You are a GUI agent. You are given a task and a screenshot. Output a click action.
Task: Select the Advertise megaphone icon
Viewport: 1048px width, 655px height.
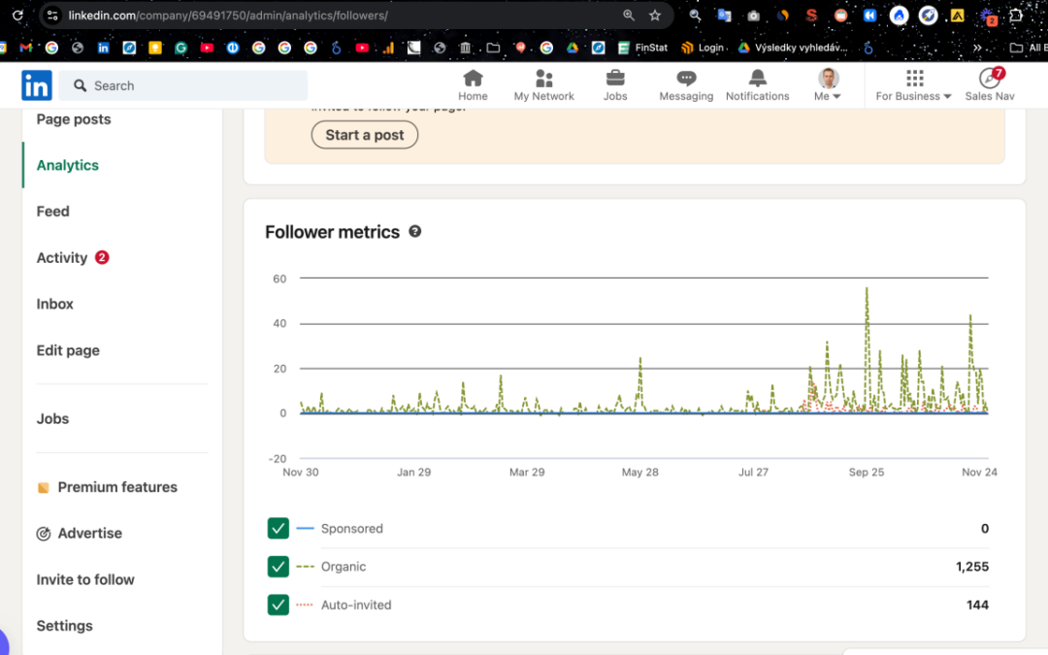(x=44, y=533)
